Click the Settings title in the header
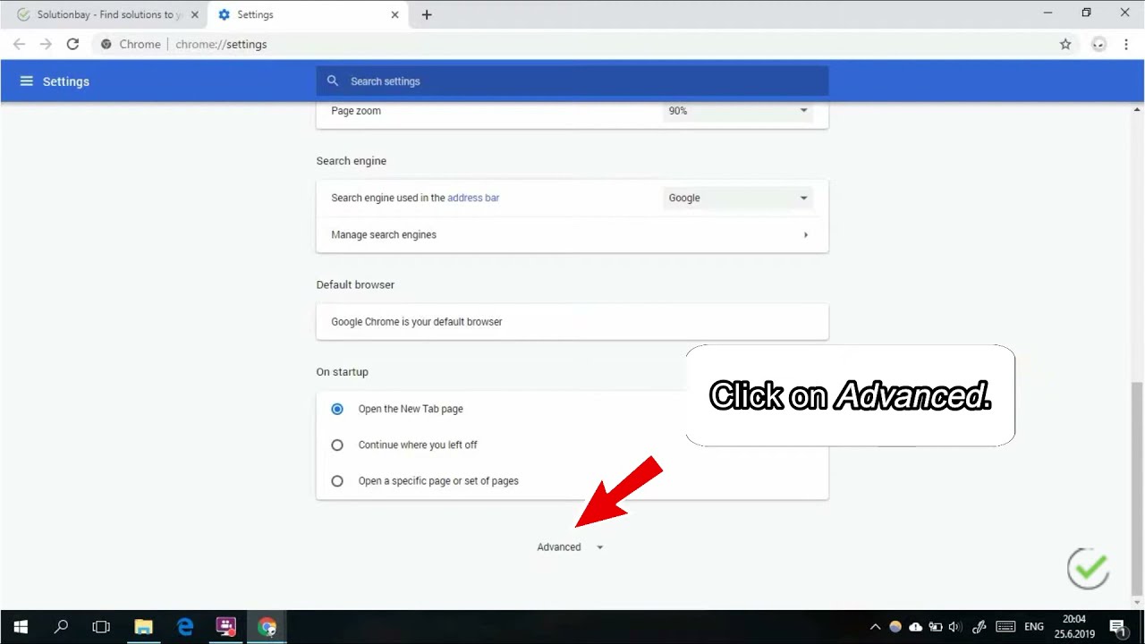 tap(66, 81)
